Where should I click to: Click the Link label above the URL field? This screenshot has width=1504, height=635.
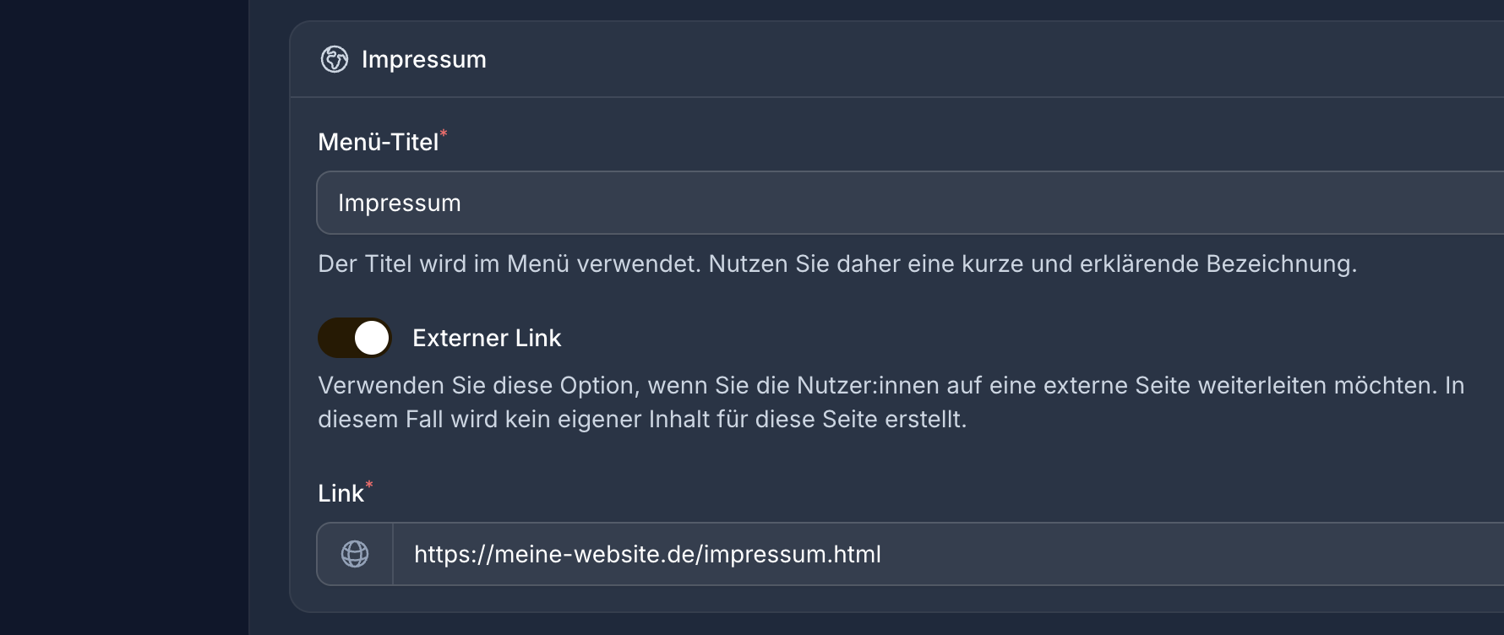[343, 492]
